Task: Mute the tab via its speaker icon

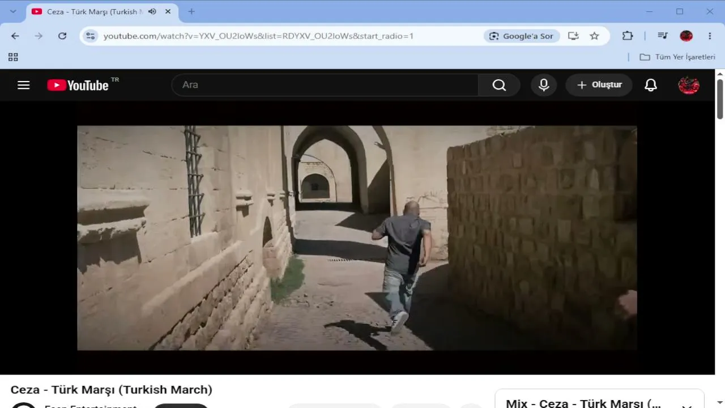Action: coord(152,11)
